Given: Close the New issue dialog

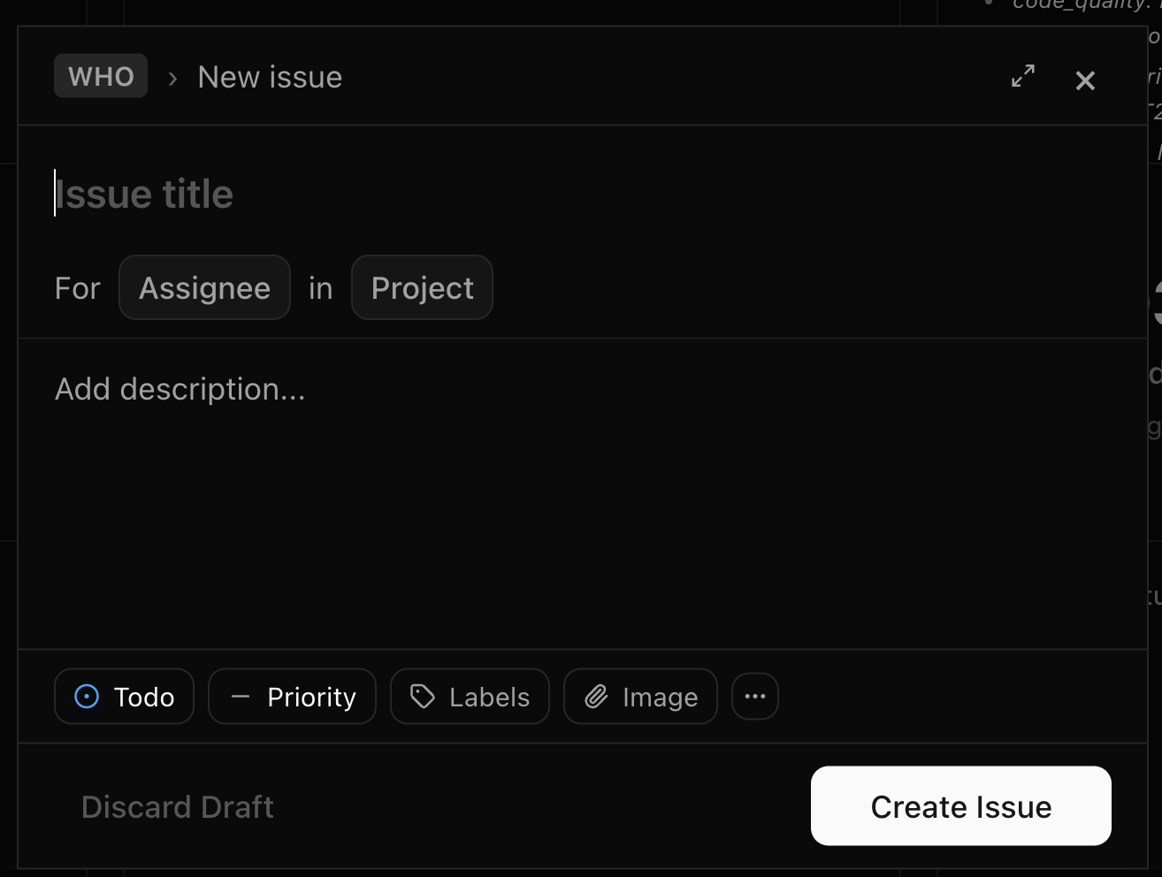Looking at the screenshot, I should pyautogui.click(x=1085, y=81).
